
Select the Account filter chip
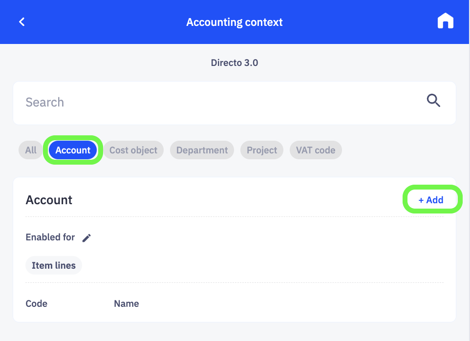(x=72, y=150)
